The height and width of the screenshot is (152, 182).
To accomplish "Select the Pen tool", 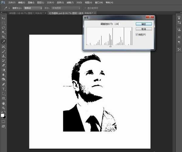I will pos(4,84).
